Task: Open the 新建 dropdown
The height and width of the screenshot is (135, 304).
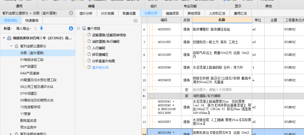Action: pos(8,29)
